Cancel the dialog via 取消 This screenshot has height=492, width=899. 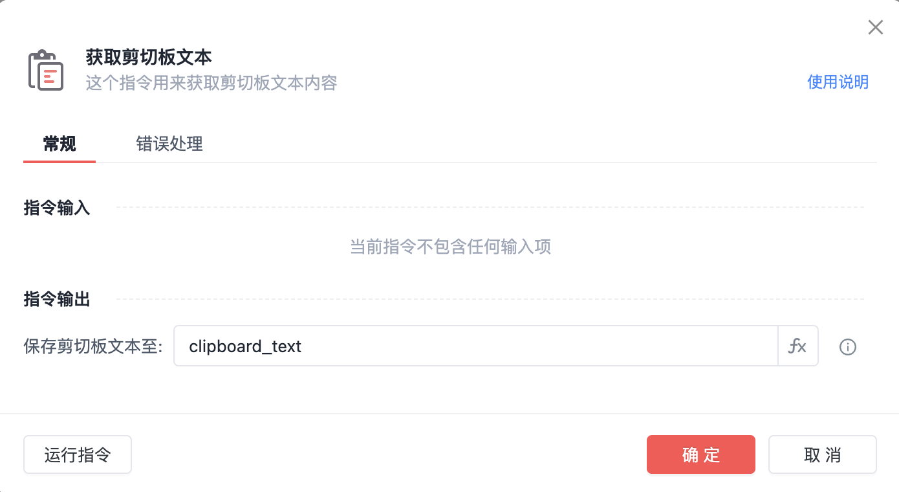(822, 454)
